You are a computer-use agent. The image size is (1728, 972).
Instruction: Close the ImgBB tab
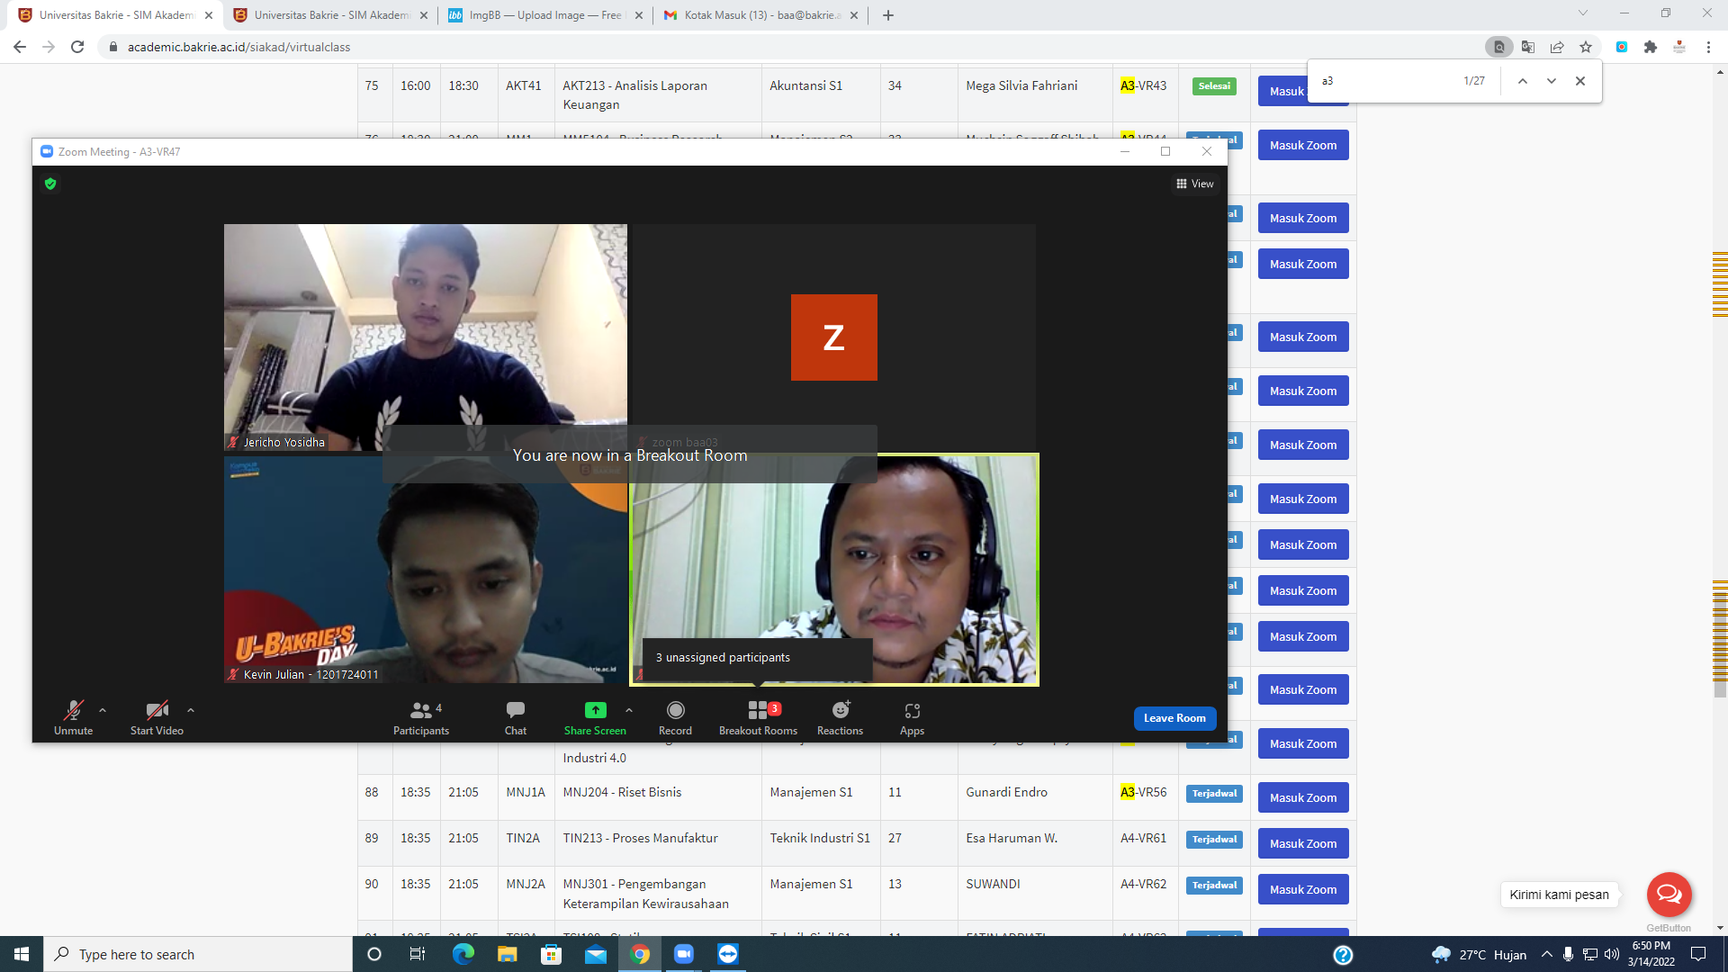click(x=639, y=15)
